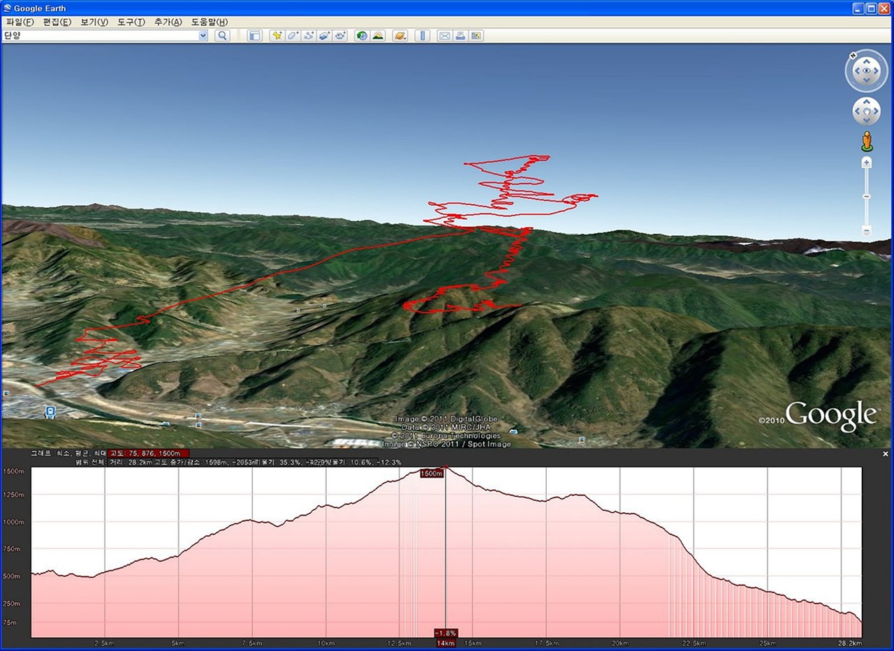
Task: Add a polygon from the toolbar
Action: point(293,36)
